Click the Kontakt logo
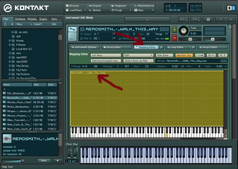Image resolution: width=238 pixels, height=169 pixels. tap(26, 8)
